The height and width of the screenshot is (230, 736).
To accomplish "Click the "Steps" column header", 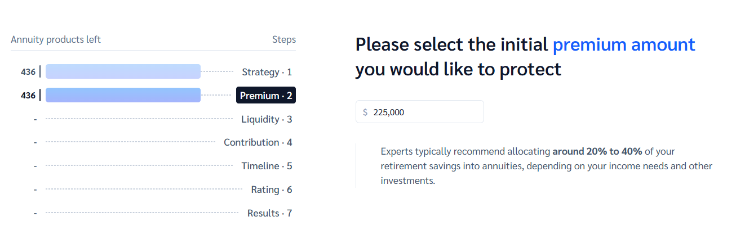I will point(283,39).
